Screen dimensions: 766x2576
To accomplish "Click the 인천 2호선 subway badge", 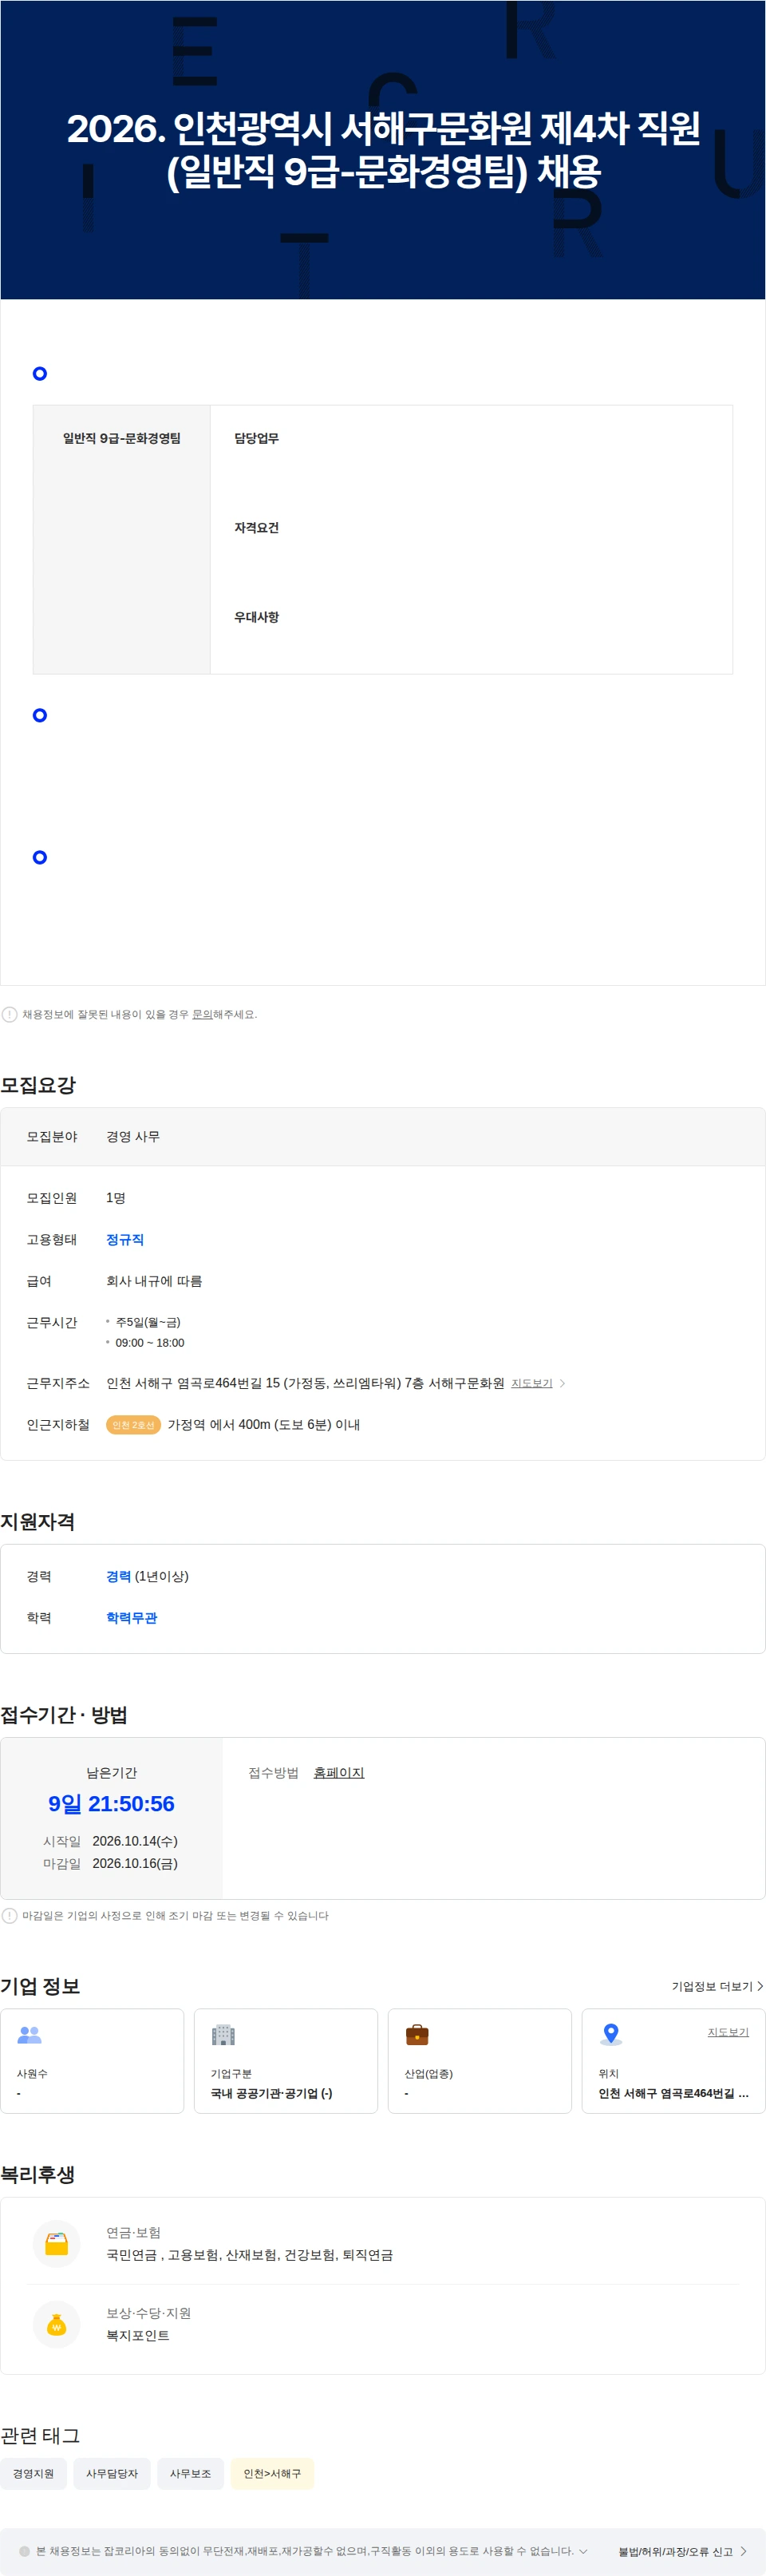I will 133,1424.
